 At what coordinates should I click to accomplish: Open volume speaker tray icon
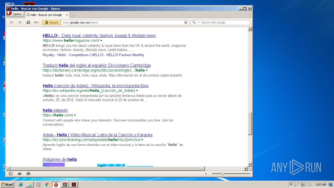point(309,185)
